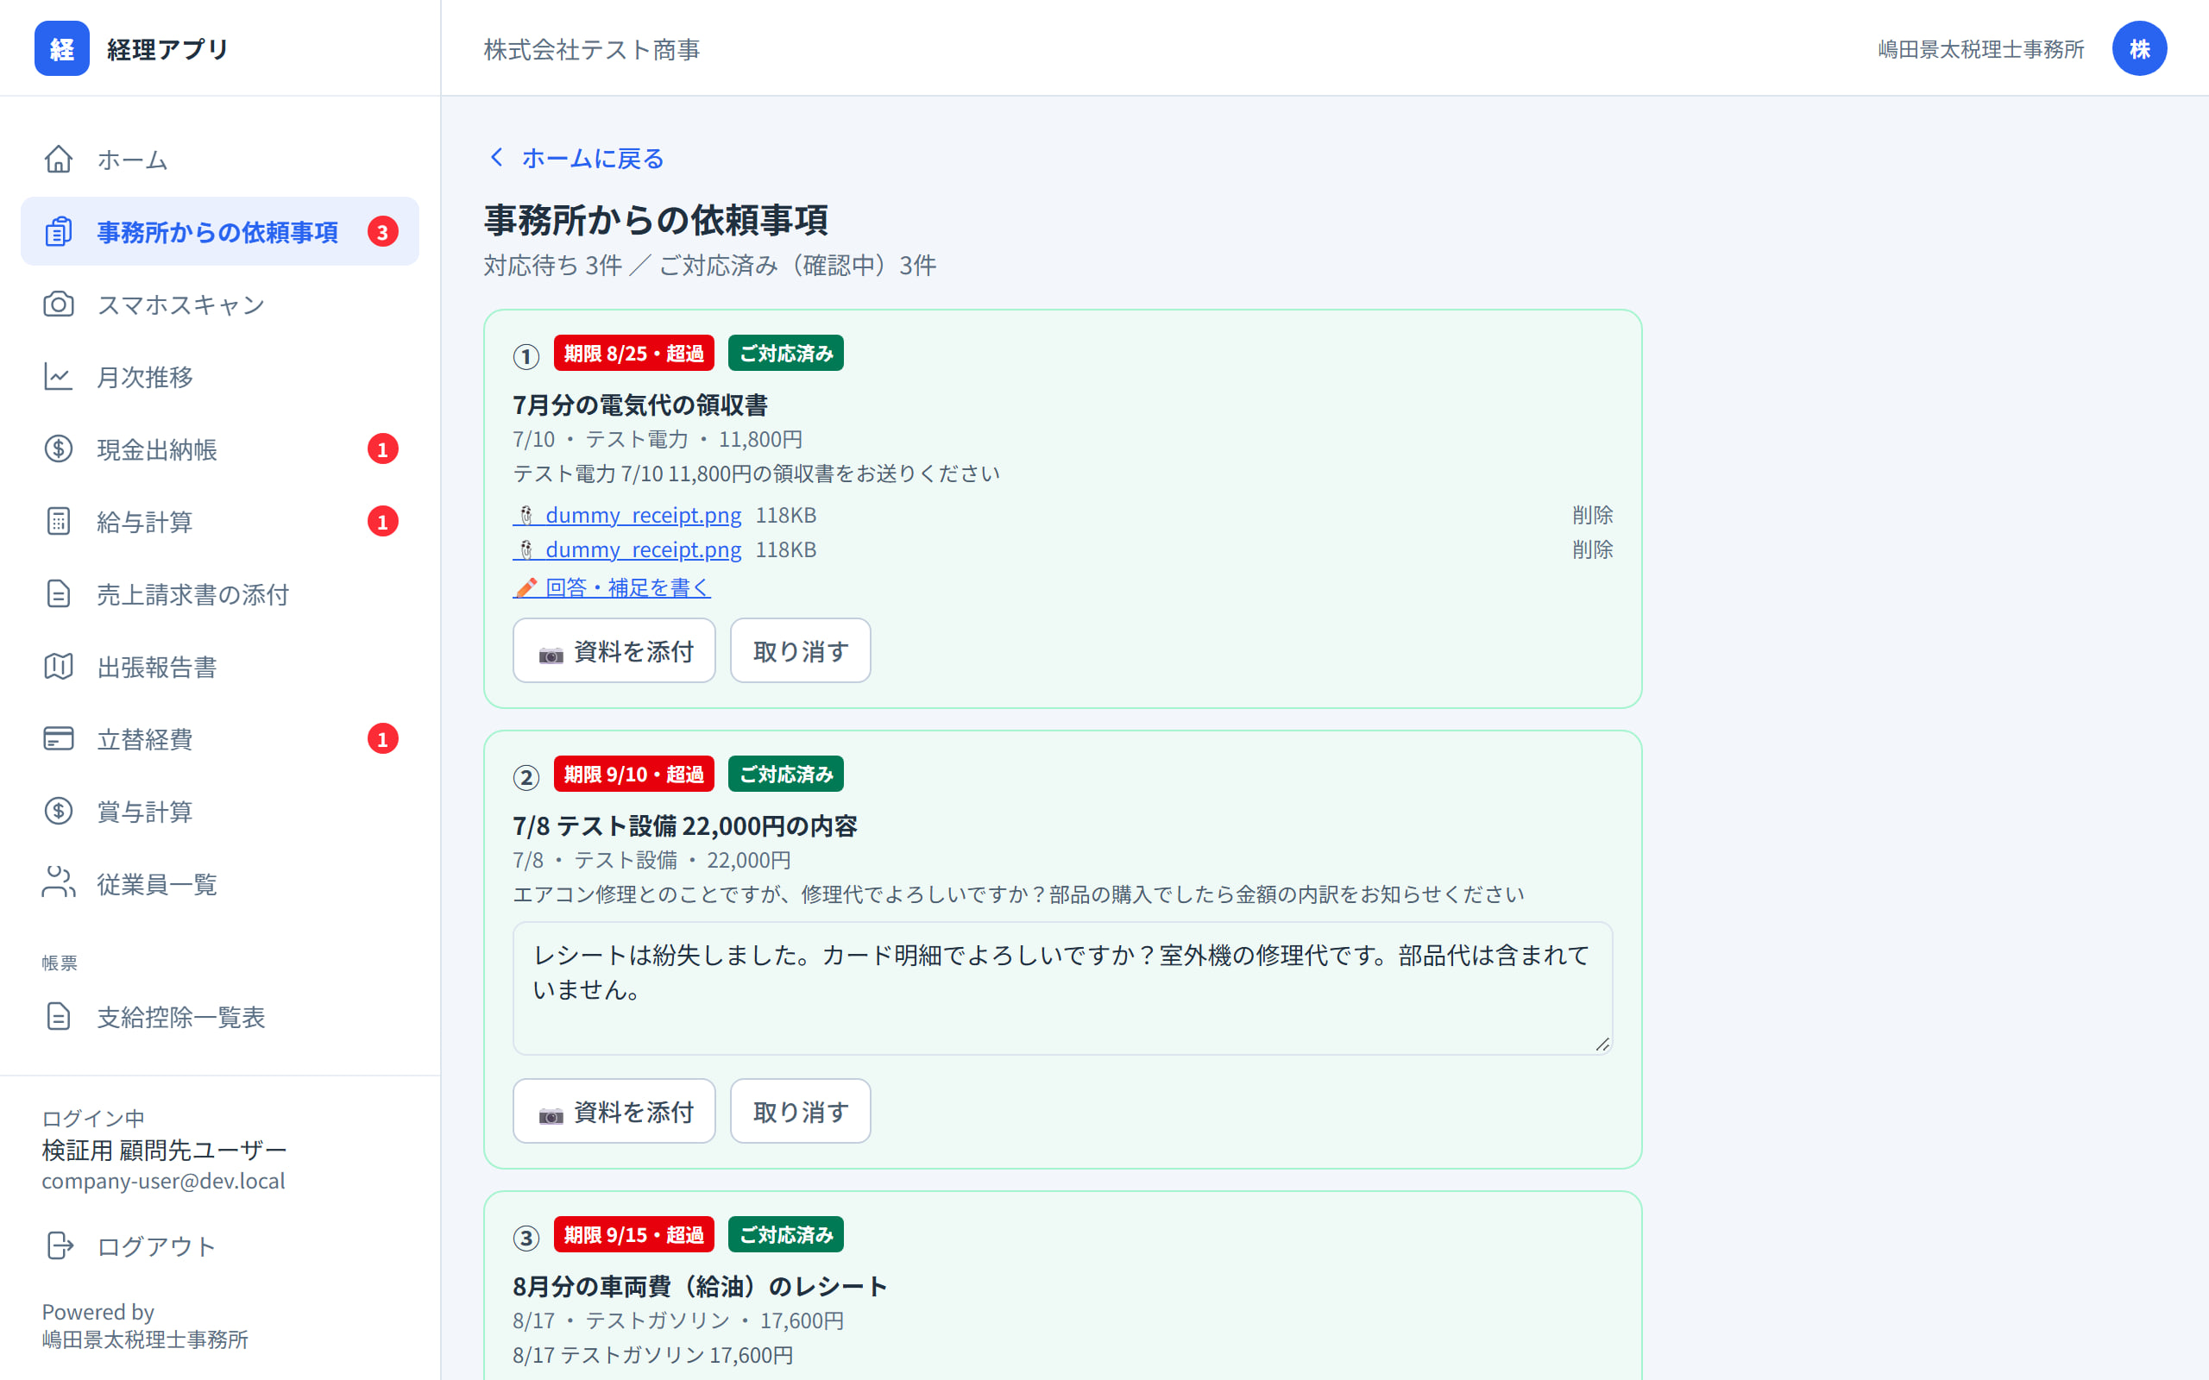Image resolution: width=2209 pixels, height=1380 pixels.
Task: Open 支給控除一覧表 under 帳票
Action: pos(220,1016)
